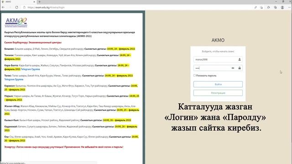The width and height of the screenshot is (292, 164).
Task: Open a new tab with the plus button
Action: pos(40,2)
